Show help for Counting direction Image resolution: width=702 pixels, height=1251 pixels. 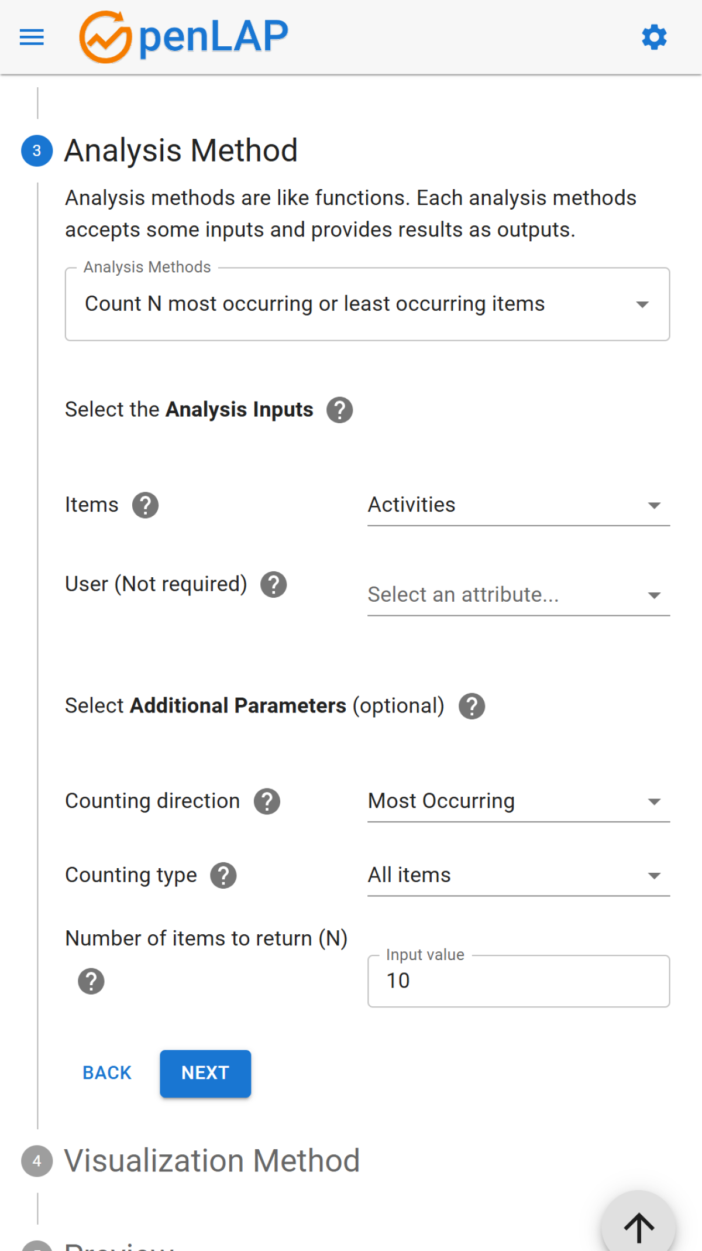pyautogui.click(x=267, y=801)
